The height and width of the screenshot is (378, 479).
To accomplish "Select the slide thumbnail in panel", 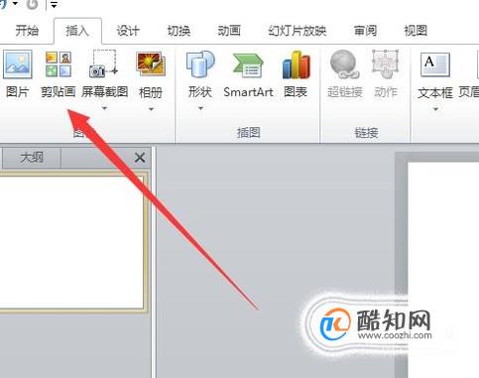I will pyautogui.click(x=71, y=242).
